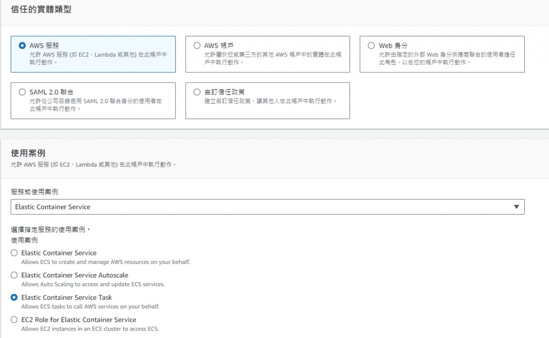The image size is (549, 338).
Task: Click the 選擇指定服務的使用案例 label
Action: 50,230
